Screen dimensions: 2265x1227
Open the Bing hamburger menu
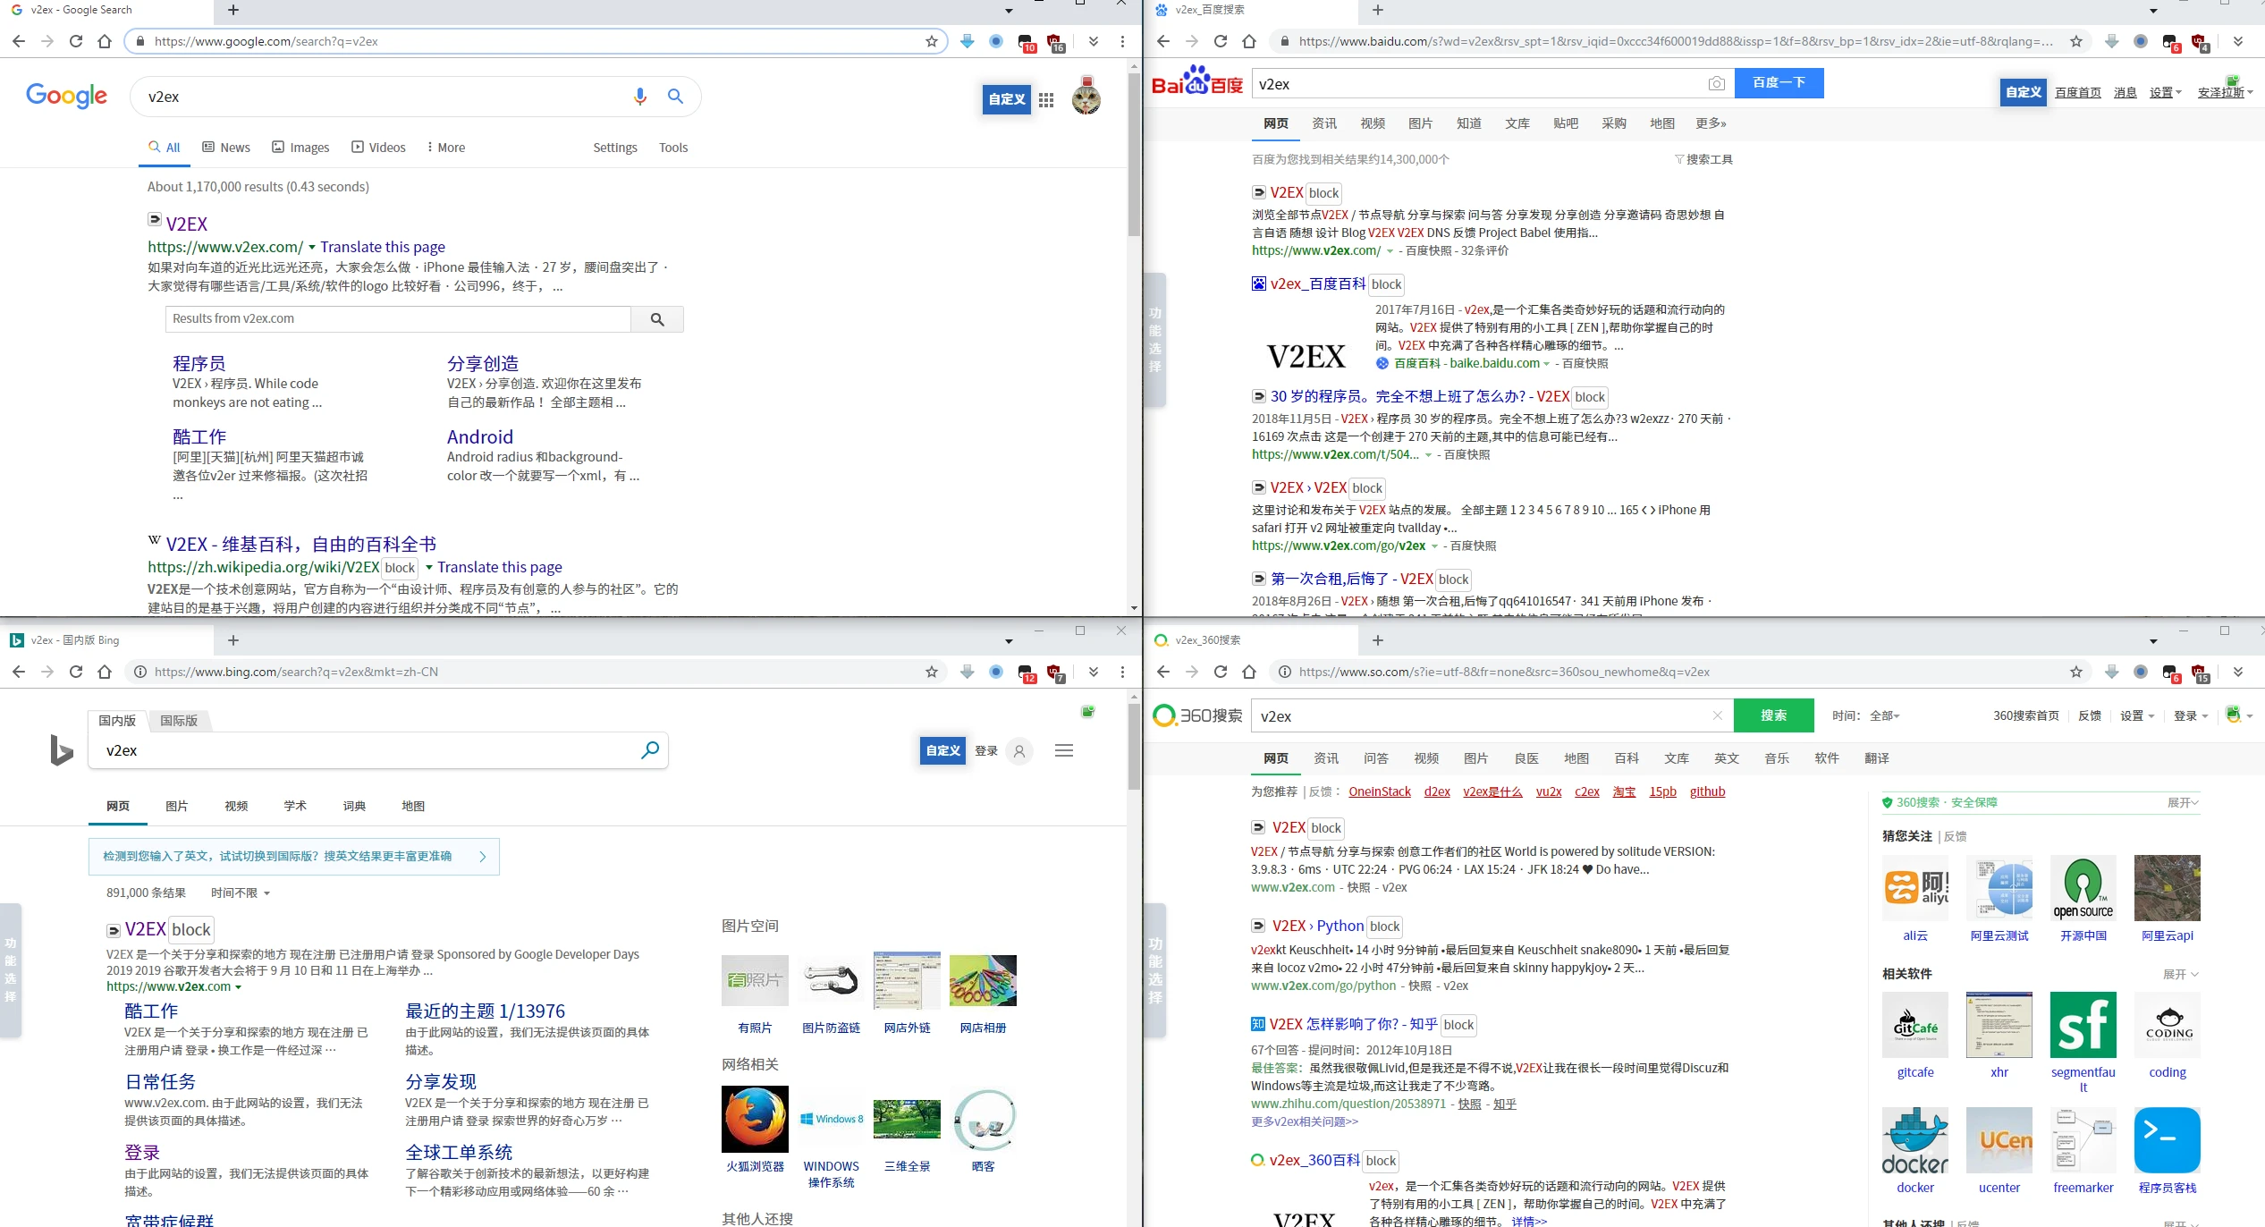click(1064, 751)
